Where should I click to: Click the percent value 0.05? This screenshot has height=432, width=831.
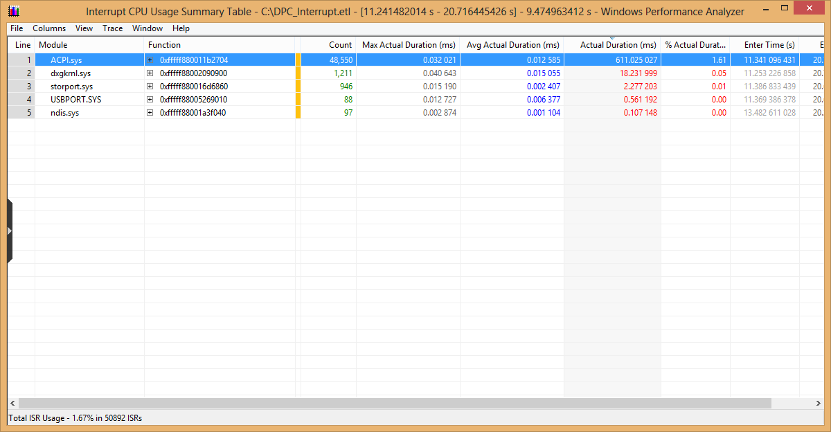pos(719,73)
